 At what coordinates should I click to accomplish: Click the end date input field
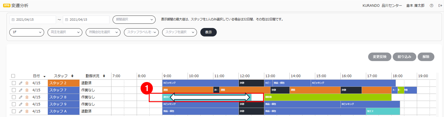(86, 20)
